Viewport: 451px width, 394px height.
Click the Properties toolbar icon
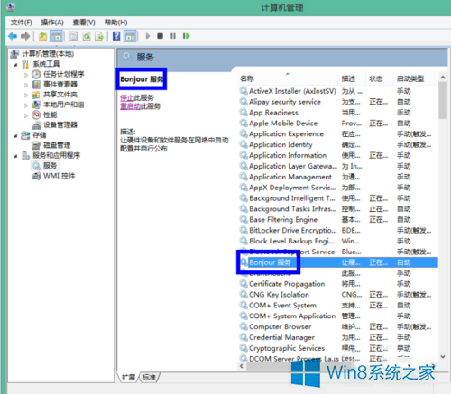click(73, 36)
